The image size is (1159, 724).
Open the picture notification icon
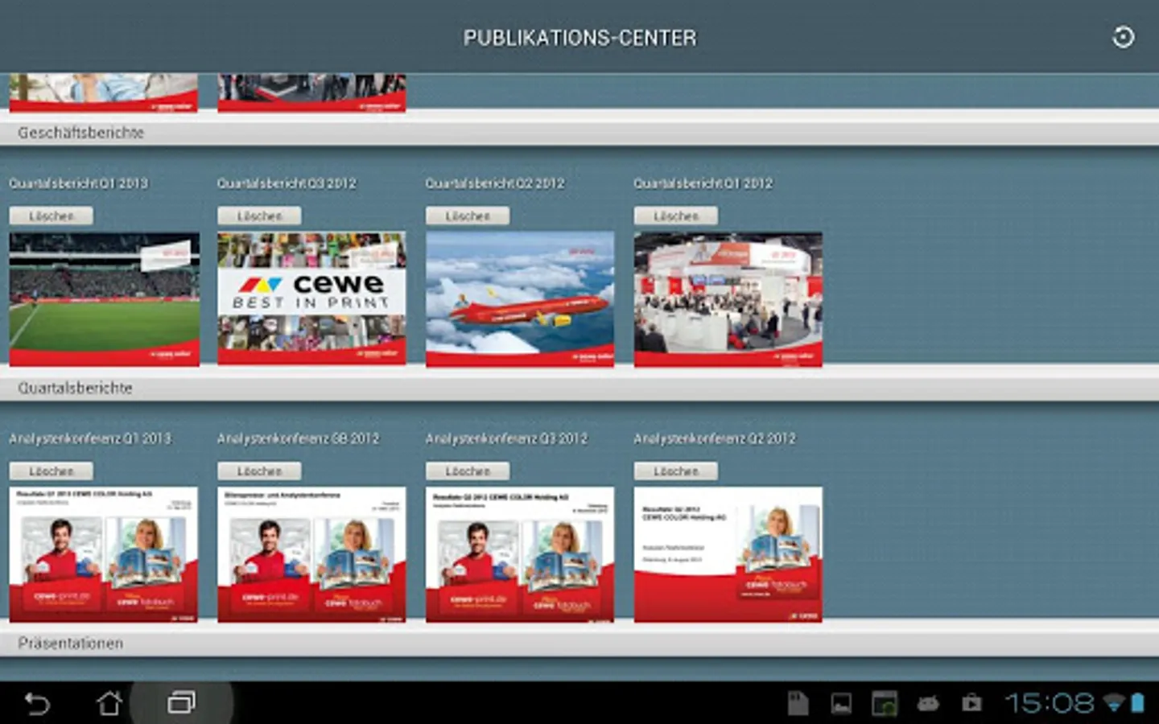click(841, 704)
